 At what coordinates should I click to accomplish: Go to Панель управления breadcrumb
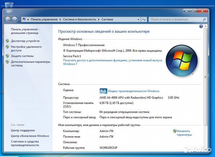click(44, 19)
